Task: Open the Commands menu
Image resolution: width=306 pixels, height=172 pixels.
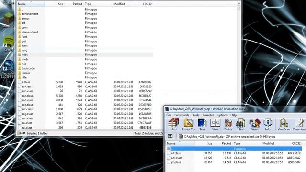Action: pos(182,115)
